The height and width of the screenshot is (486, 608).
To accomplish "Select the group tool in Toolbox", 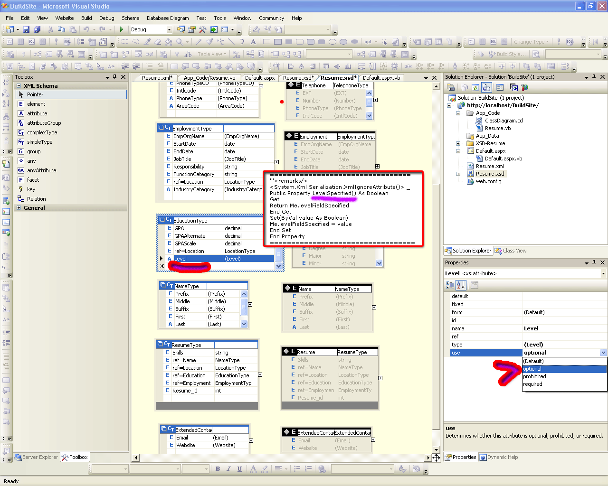I will pyautogui.click(x=71, y=151).
